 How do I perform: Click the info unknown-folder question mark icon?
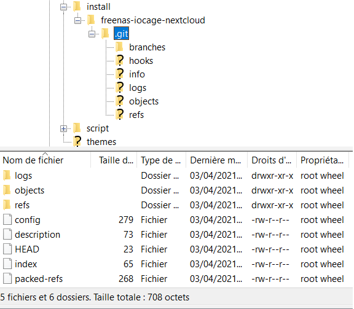[120, 74]
